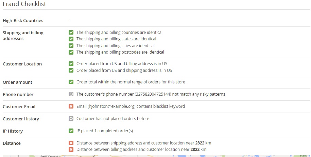Click red X beside blacklist email warning

(71, 106)
